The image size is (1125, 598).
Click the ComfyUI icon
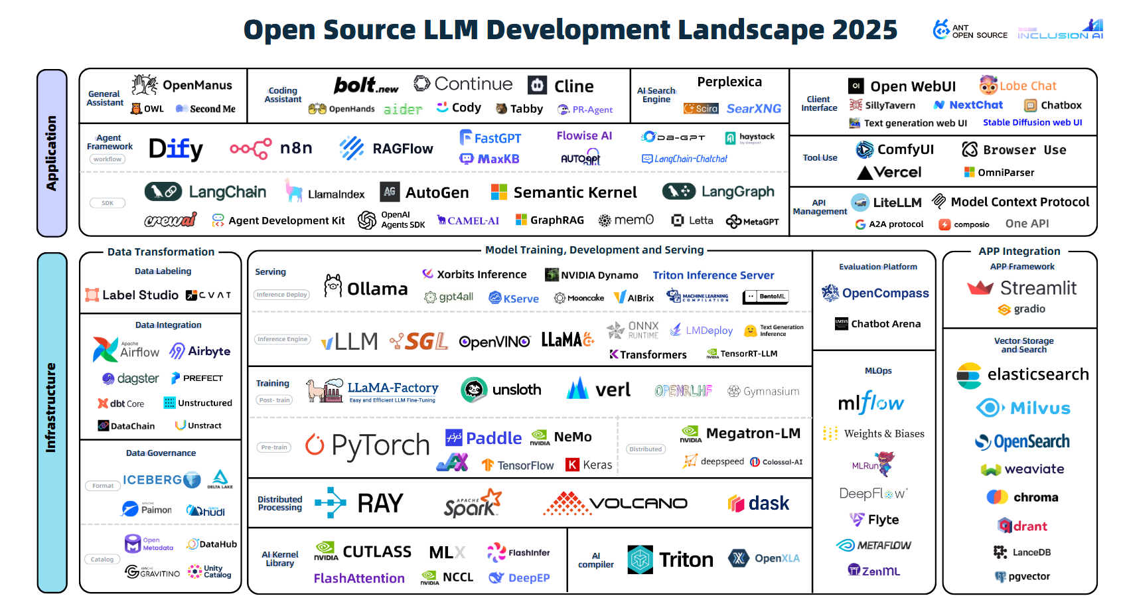[x=864, y=149]
